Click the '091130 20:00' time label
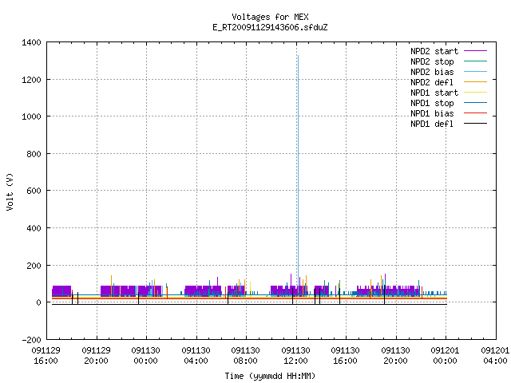Image resolution: width=511 pixels, height=383 pixels. coord(395,356)
